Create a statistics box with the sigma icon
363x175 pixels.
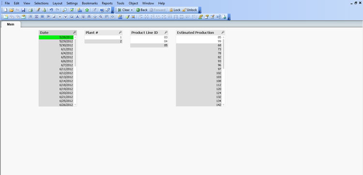36,17
